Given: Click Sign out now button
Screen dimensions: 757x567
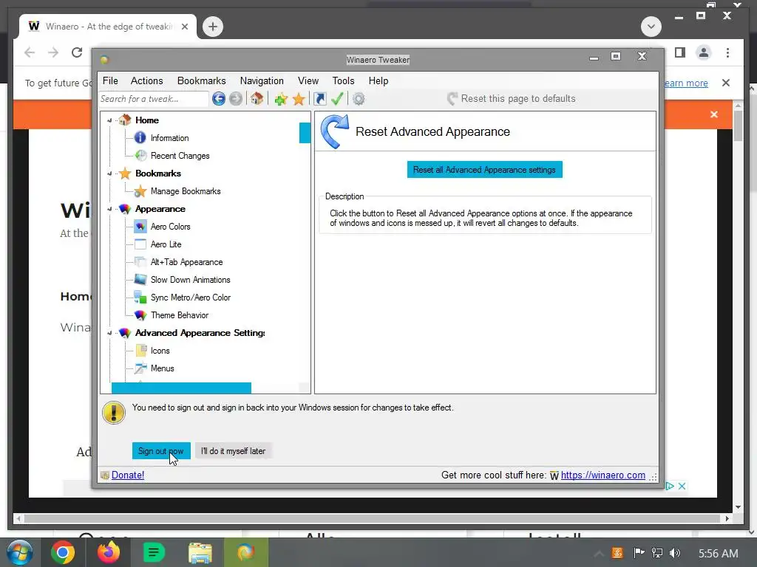Looking at the screenshot, I should tap(161, 451).
